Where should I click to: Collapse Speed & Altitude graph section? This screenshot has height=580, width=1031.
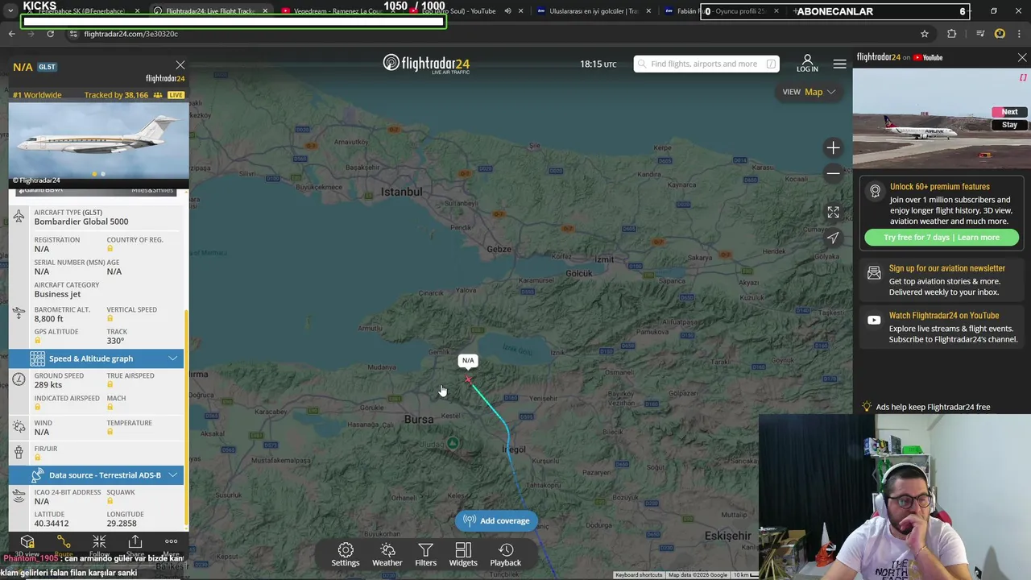click(x=172, y=358)
